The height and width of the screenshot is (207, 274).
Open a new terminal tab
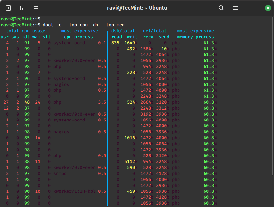click(8, 8)
